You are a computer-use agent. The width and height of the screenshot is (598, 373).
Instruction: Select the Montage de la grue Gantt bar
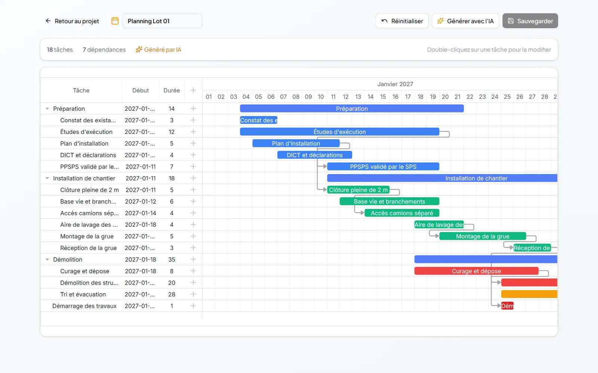(x=483, y=236)
